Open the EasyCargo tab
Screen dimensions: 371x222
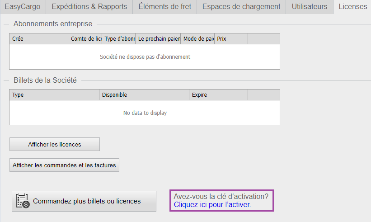coord(22,7)
